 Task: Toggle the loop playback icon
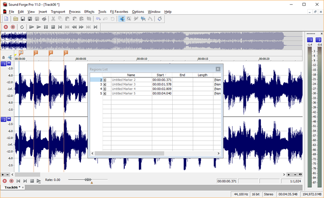pos(22,27)
